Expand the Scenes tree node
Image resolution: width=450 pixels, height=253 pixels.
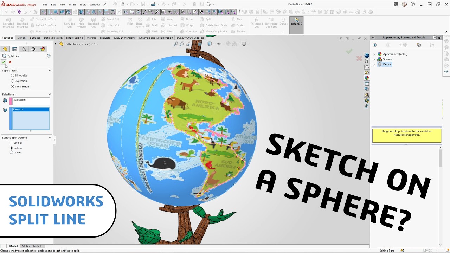tap(374, 59)
